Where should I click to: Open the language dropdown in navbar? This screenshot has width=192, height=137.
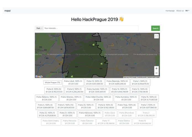(x=187, y=11)
